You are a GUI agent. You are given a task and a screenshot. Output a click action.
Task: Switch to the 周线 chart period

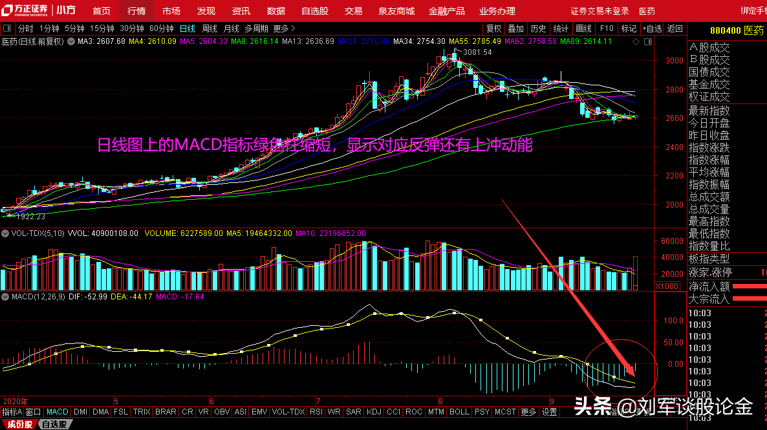pyautogui.click(x=210, y=29)
